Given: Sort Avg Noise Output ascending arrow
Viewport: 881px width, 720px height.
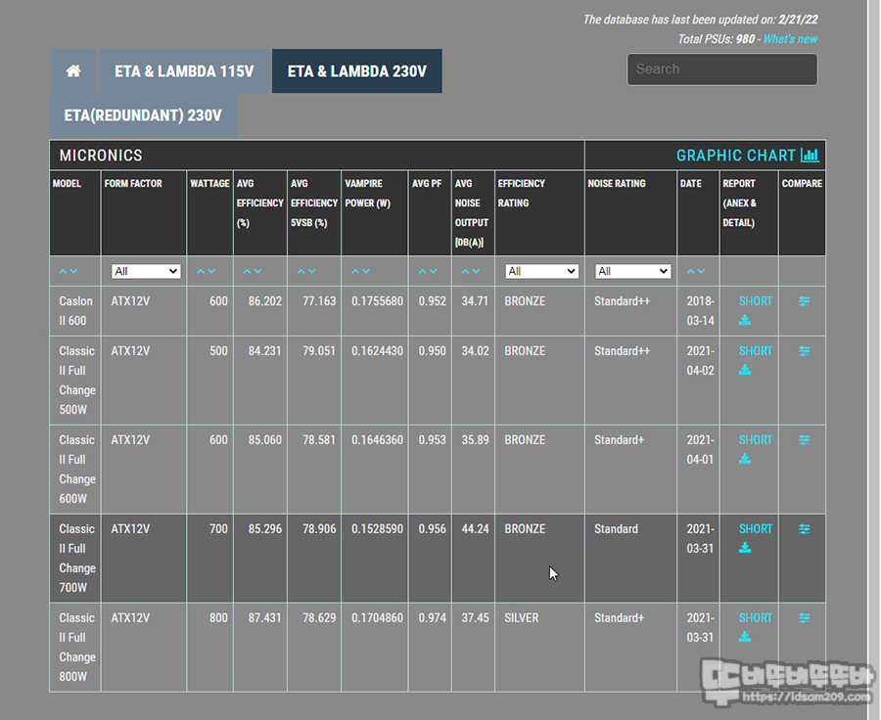Looking at the screenshot, I should tap(466, 271).
